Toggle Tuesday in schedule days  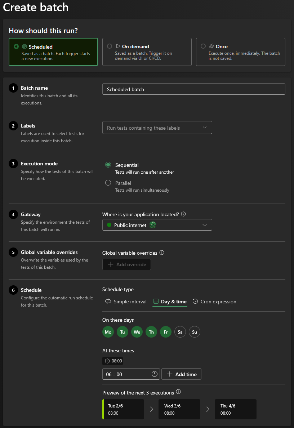122,332
